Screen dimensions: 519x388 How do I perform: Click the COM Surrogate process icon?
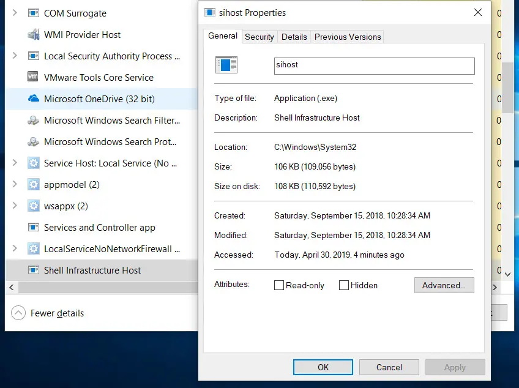click(x=33, y=13)
